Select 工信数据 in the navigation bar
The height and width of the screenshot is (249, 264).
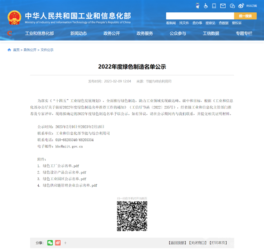click(x=211, y=33)
